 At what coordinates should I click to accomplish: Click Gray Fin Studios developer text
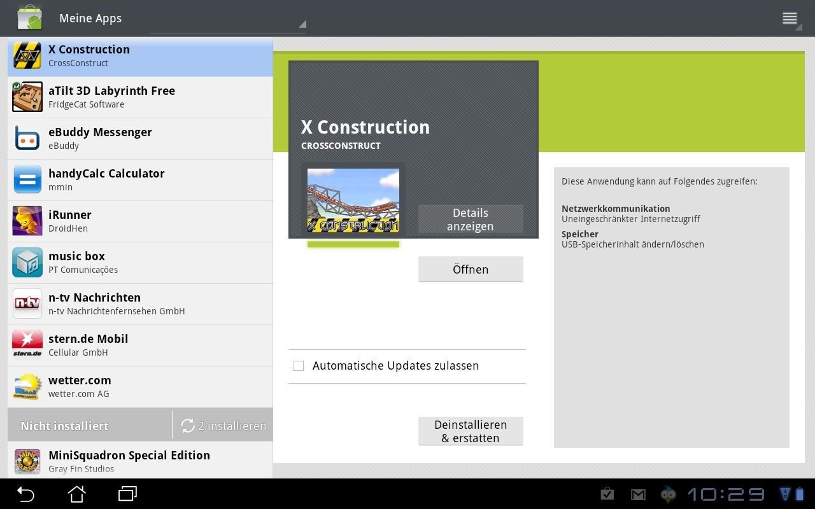tap(81, 469)
